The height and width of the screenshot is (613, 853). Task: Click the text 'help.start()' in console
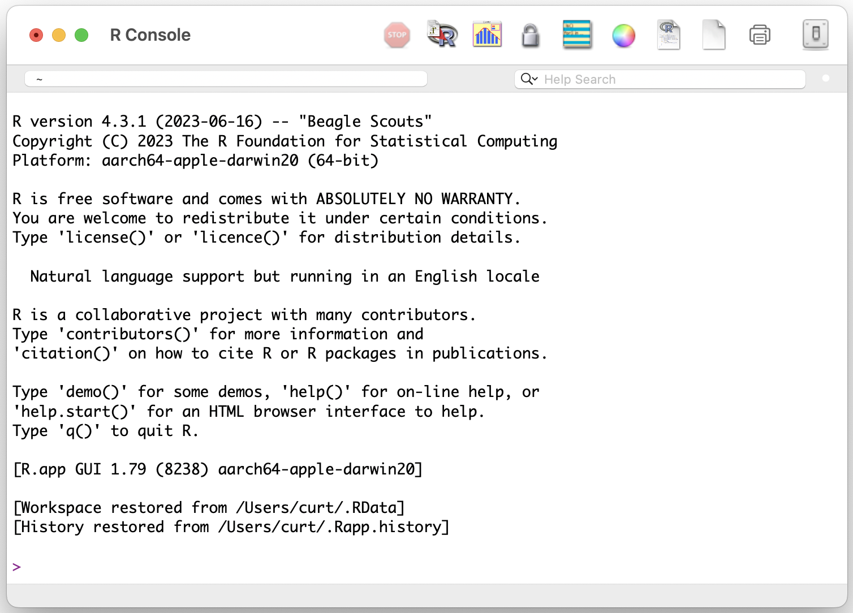(75, 412)
